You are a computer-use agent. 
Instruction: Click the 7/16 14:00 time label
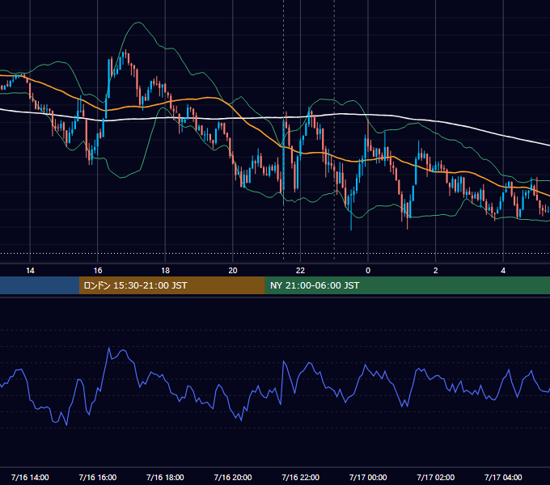coord(30,477)
